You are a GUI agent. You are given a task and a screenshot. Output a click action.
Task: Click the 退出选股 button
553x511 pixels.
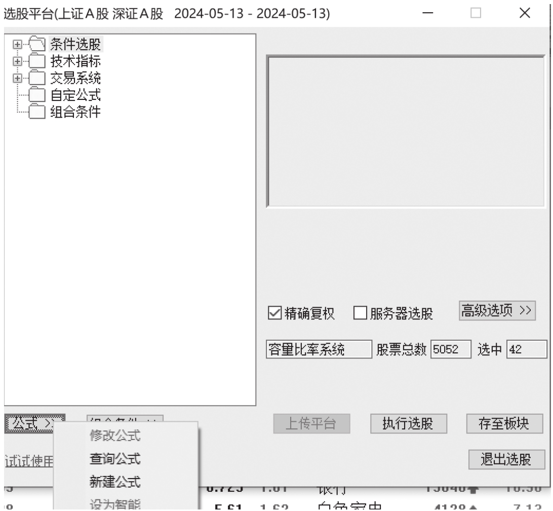506,459
